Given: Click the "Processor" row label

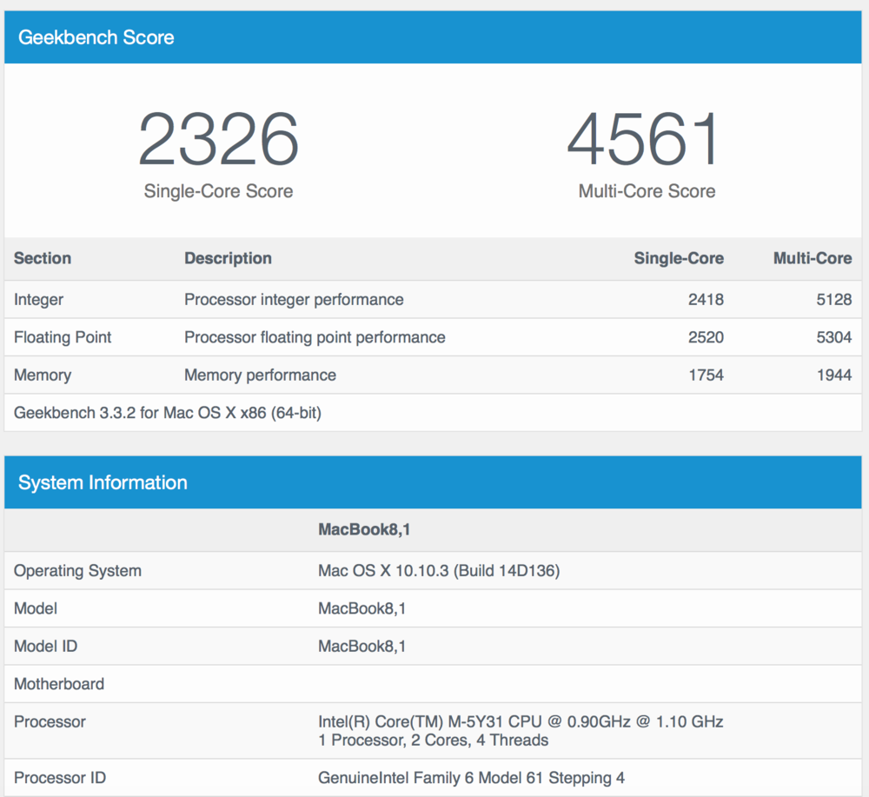Looking at the screenshot, I should click(x=50, y=721).
